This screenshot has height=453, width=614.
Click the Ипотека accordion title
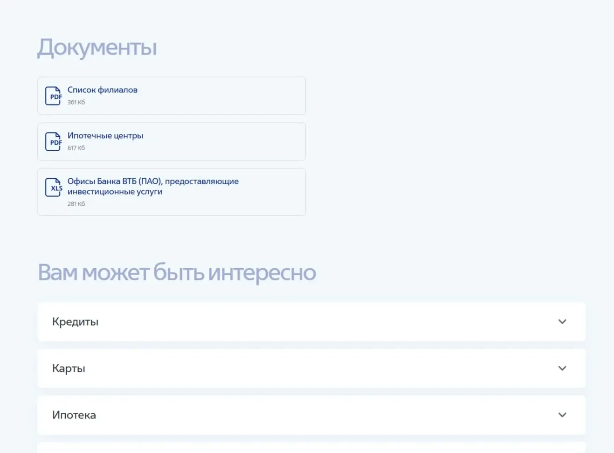pos(74,415)
